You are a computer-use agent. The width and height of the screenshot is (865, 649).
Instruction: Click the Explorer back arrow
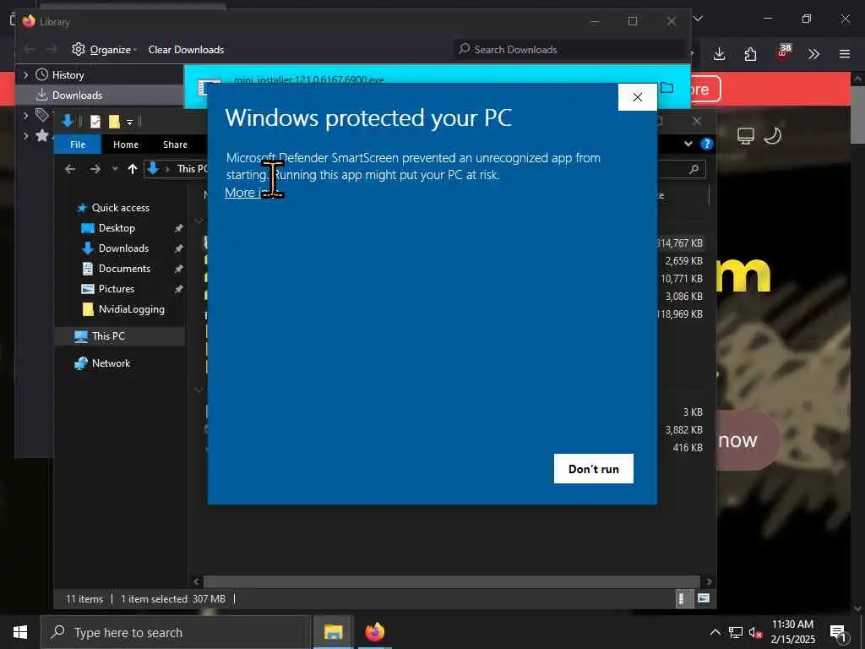pos(70,169)
